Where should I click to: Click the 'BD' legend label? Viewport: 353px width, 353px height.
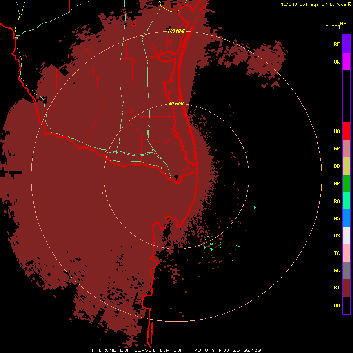(337, 166)
